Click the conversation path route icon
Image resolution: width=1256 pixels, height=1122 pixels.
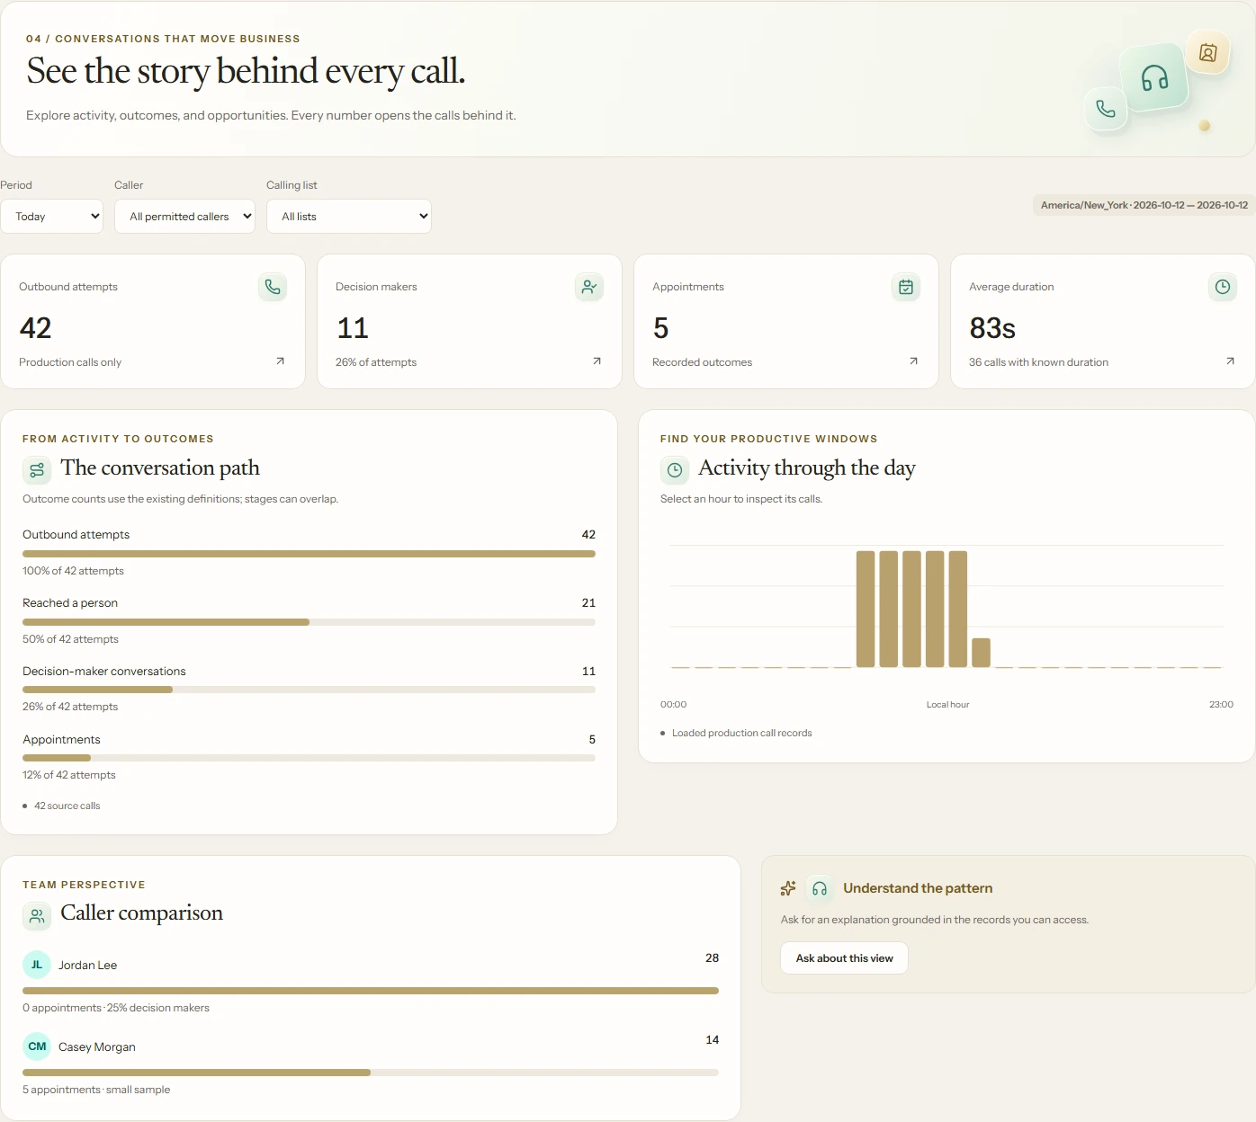[x=37, y=469]
